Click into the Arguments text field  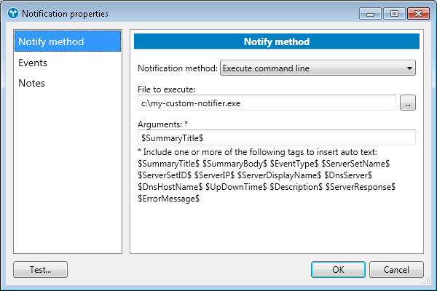tap(276, 137)
